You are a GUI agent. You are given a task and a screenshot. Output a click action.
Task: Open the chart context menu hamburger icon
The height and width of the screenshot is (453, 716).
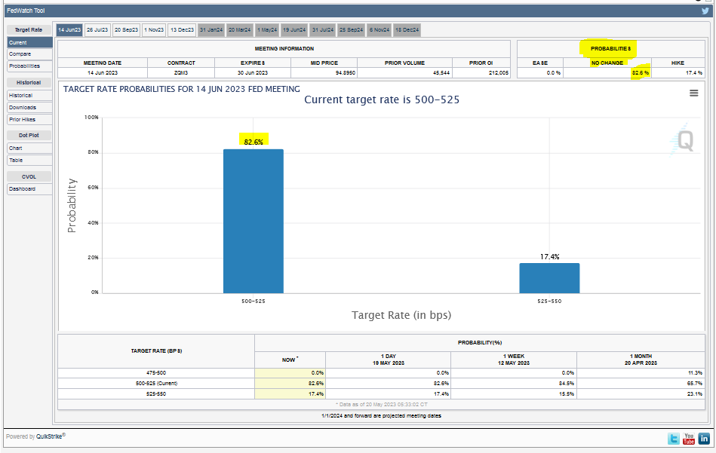tap(693, 93)
